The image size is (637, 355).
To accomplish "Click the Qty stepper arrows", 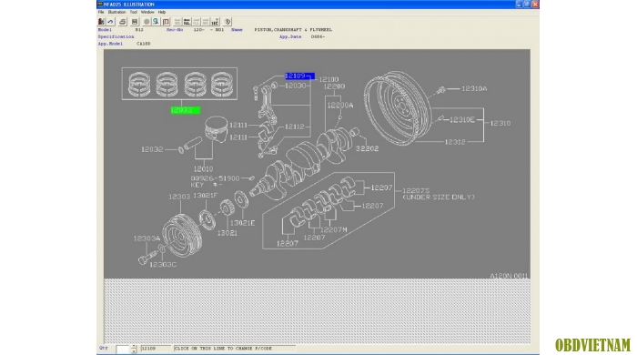I will tap(134, 349).
